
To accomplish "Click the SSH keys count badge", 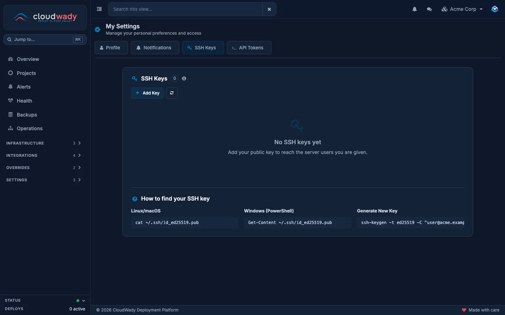I will [x=175, y=78].
